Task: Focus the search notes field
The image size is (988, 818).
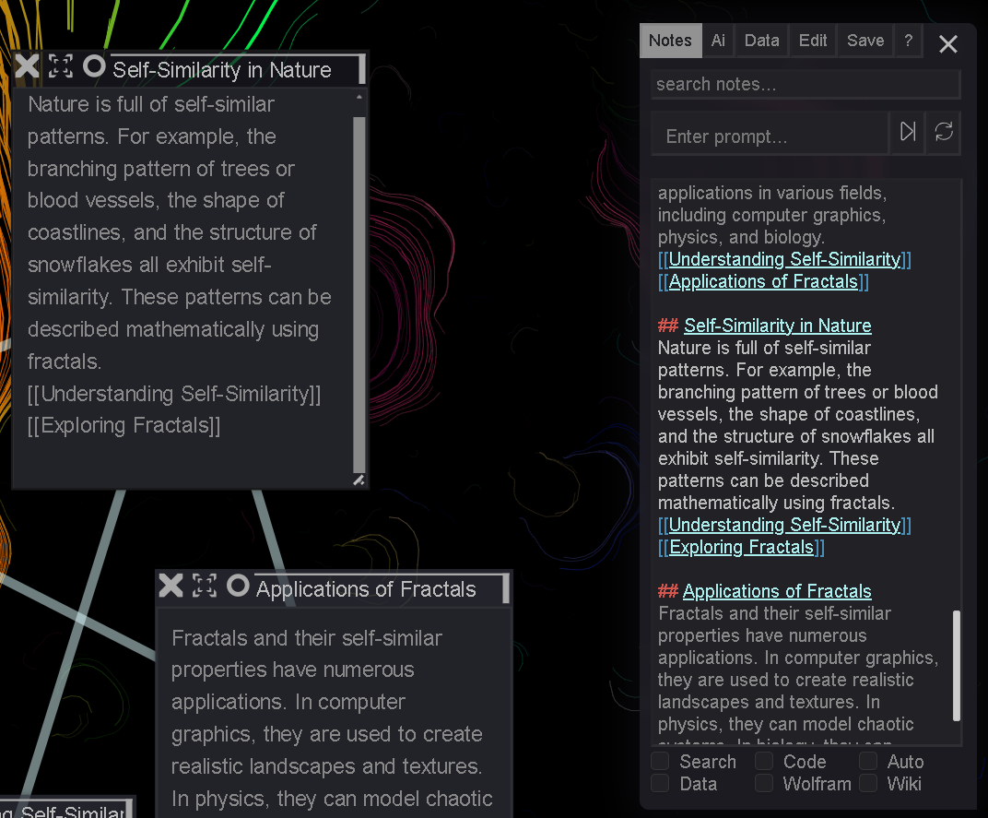Action: click(806, 84)
